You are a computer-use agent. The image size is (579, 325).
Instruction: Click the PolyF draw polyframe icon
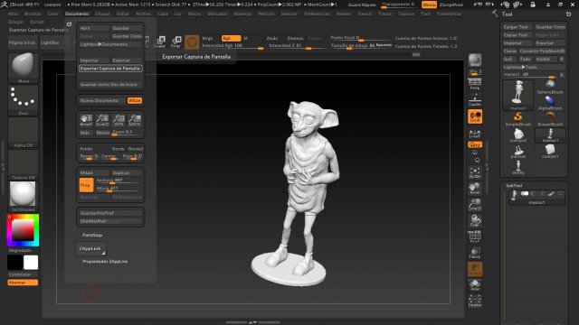click(x=475, y=237)
